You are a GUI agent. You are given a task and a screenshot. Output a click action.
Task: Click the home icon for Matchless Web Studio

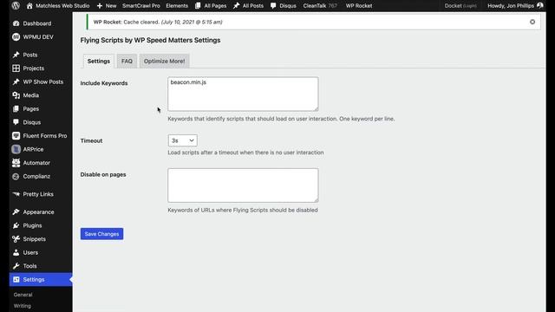click(x=29, y=6)
